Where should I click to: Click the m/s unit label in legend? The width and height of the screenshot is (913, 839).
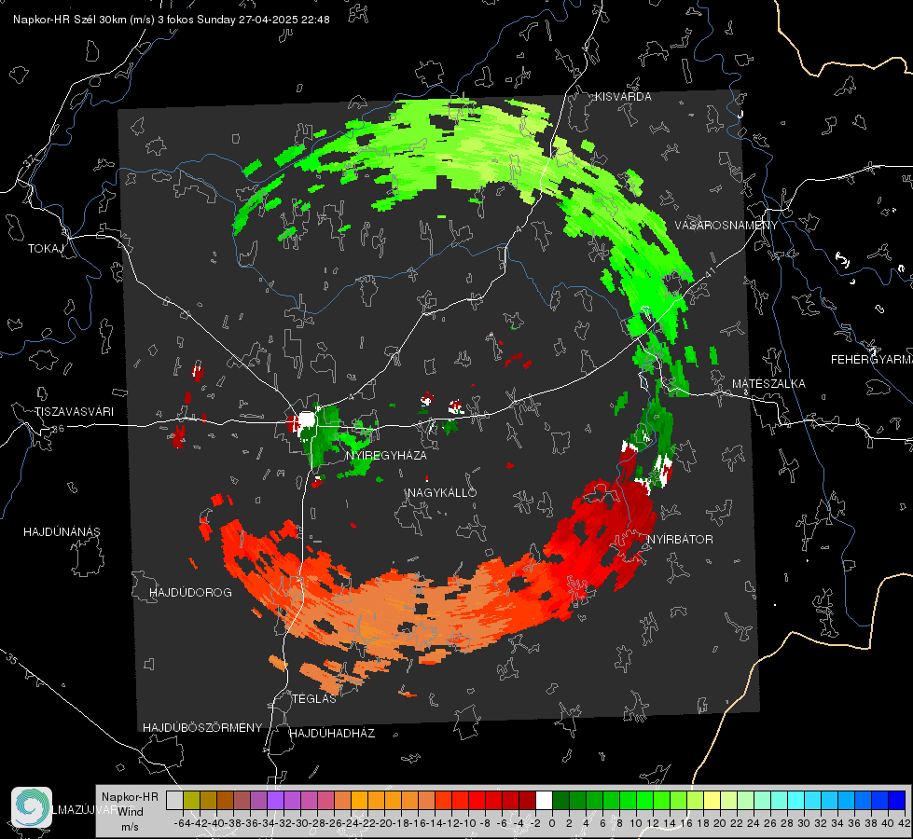pyautogui.click(x=130, y=827)
